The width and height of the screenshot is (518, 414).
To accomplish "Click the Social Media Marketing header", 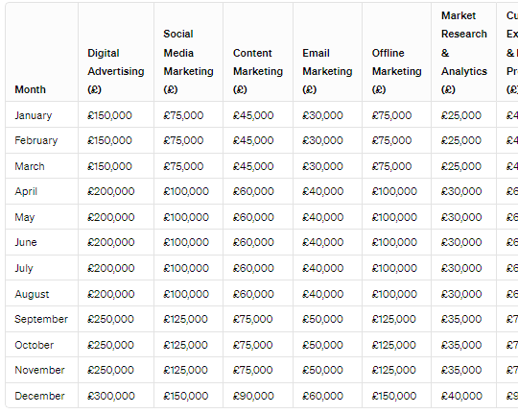I will [188, 61].
